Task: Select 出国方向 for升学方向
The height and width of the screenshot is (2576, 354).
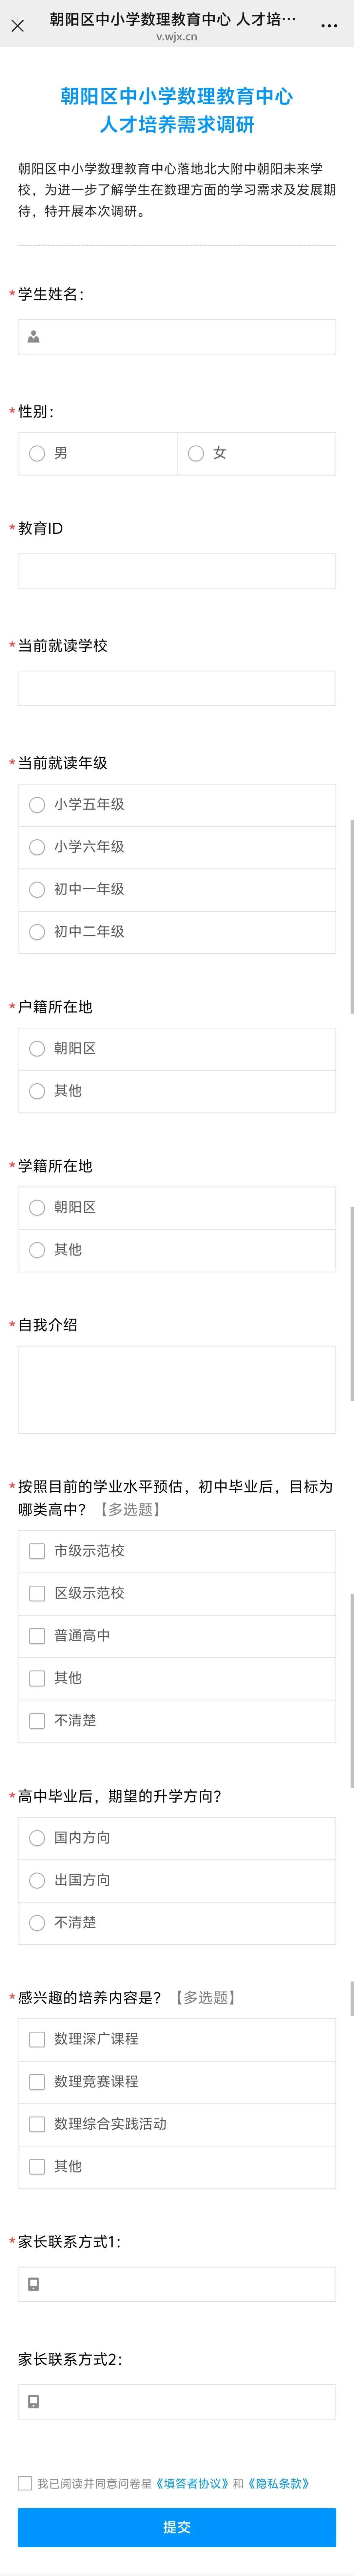Action: 36,1881
